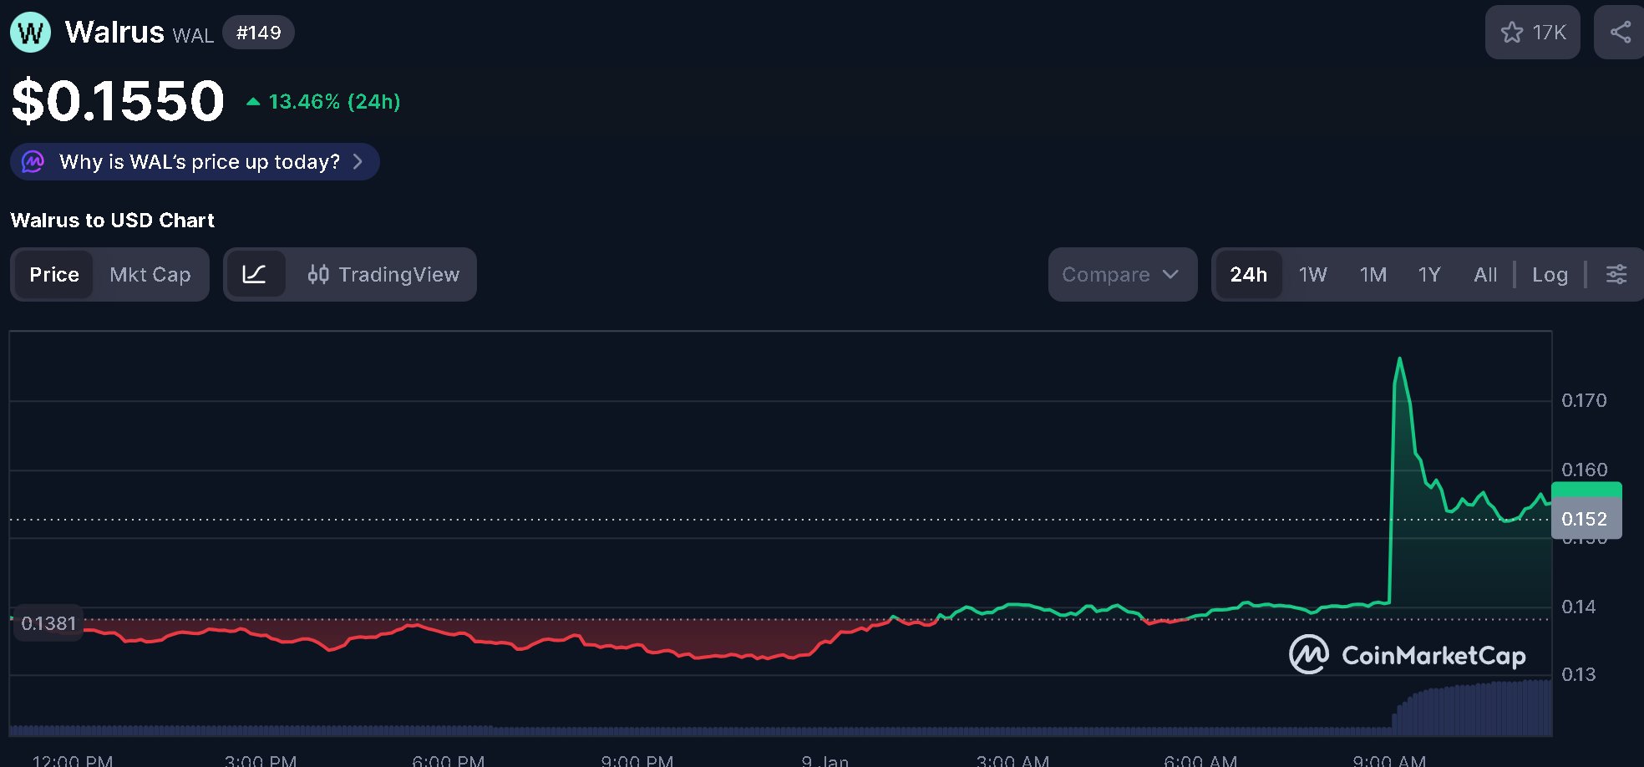This screenshot has height=767, width=1644.
Task: Click the 0.152 current price axis marker
Action: 1585,519
